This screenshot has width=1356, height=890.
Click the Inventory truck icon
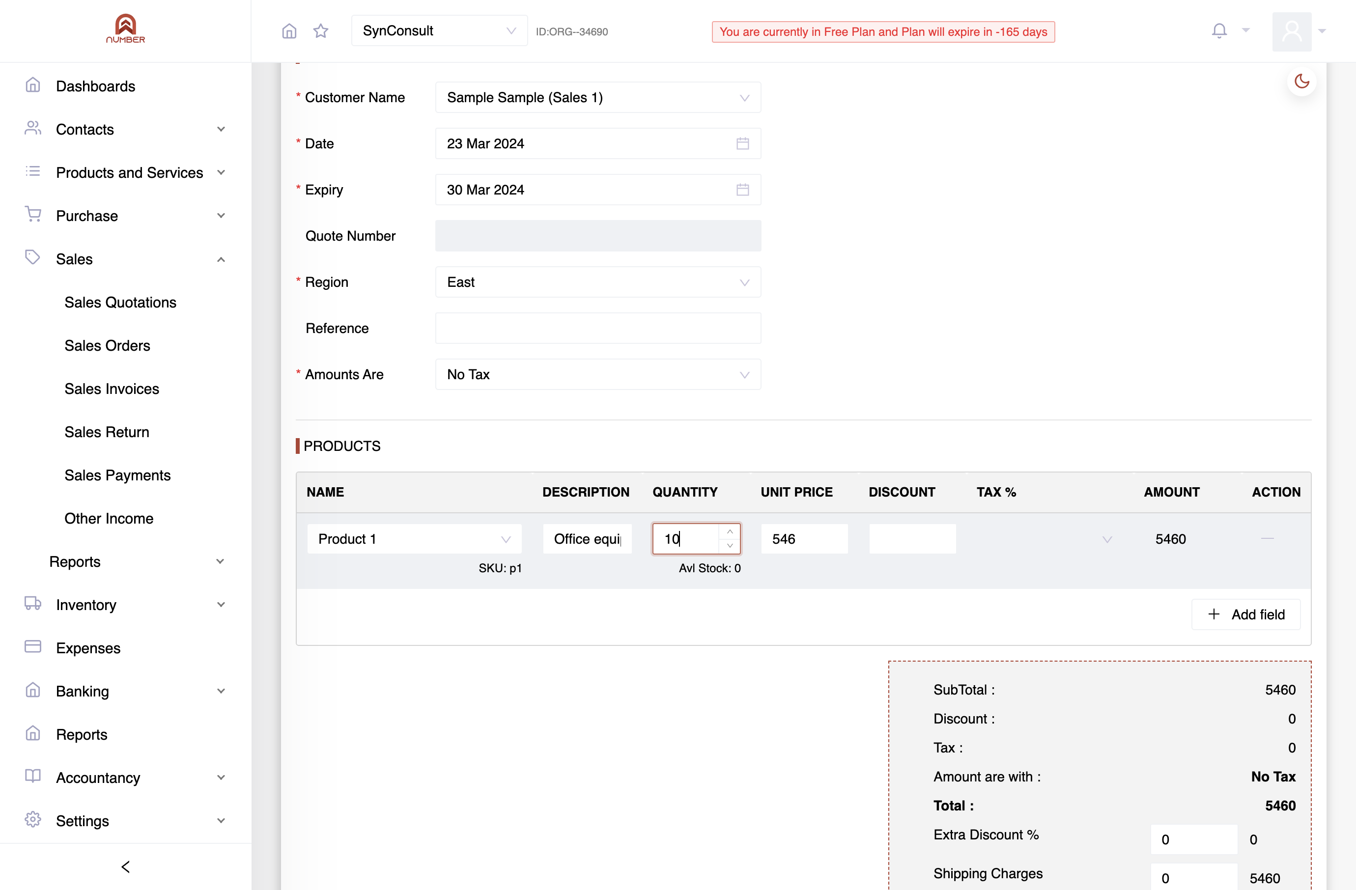tap(33, 604)
